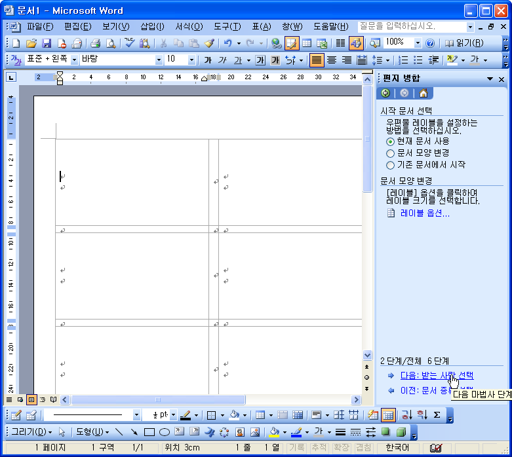Turn on numbered list

[x=403, y=60]
